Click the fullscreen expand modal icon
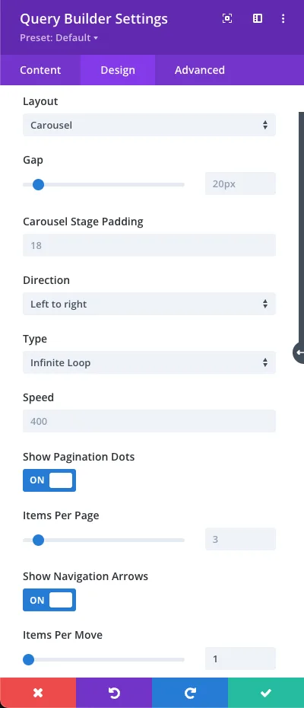 [x=227, y=18]
